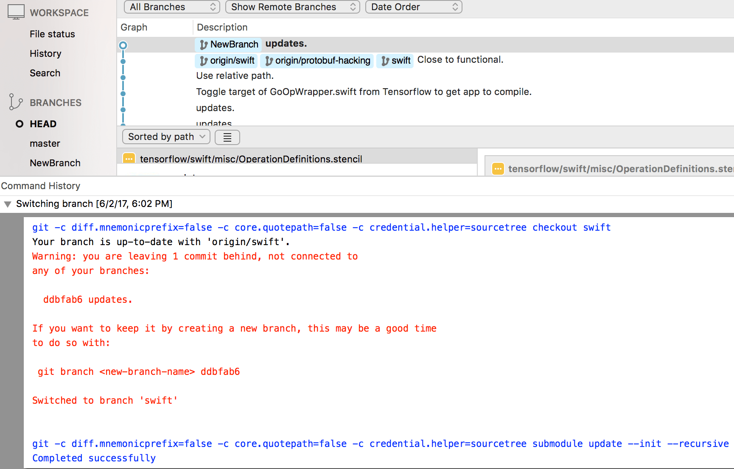Click the file path in diff header
This screenshot has width=734, height=469.
point(621,169)
